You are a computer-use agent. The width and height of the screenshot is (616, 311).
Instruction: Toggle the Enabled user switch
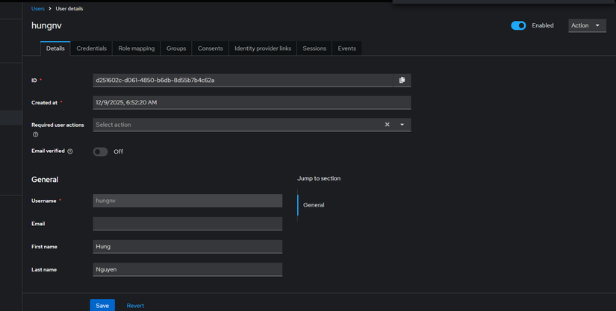518,25
